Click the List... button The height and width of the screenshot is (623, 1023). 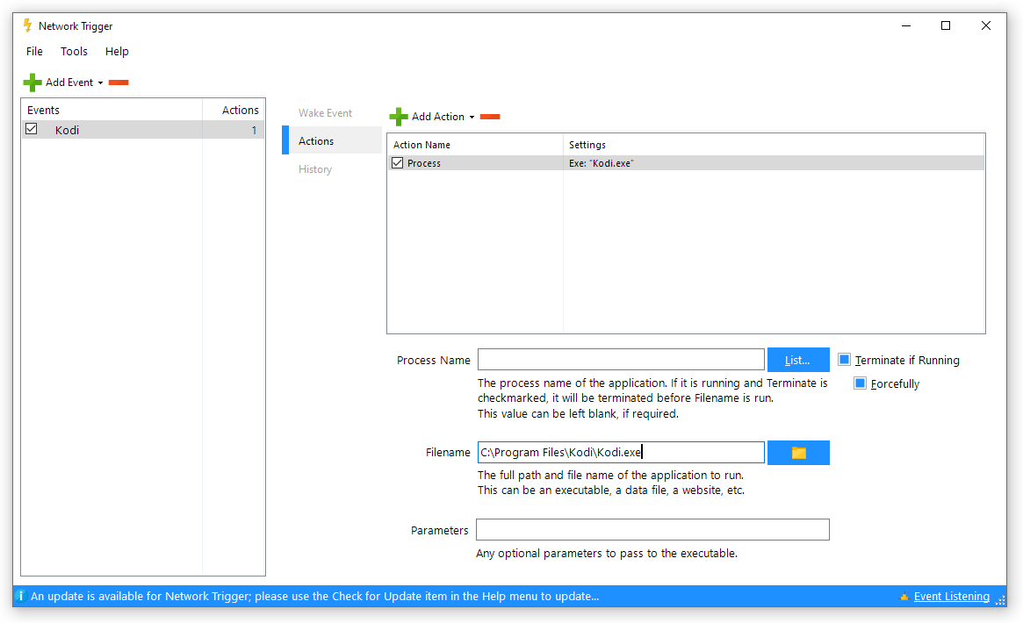click(x=797, y=360)
